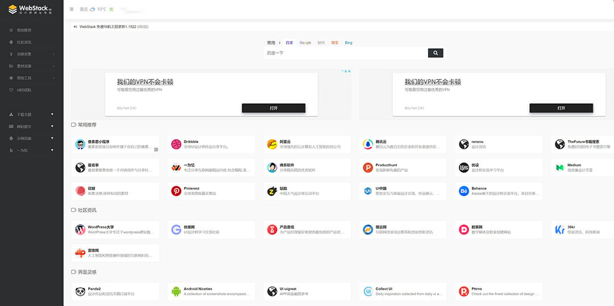This screenshot has width=614, height=306.
Task: Select the Bing search tab
Action: coord(349,43)
